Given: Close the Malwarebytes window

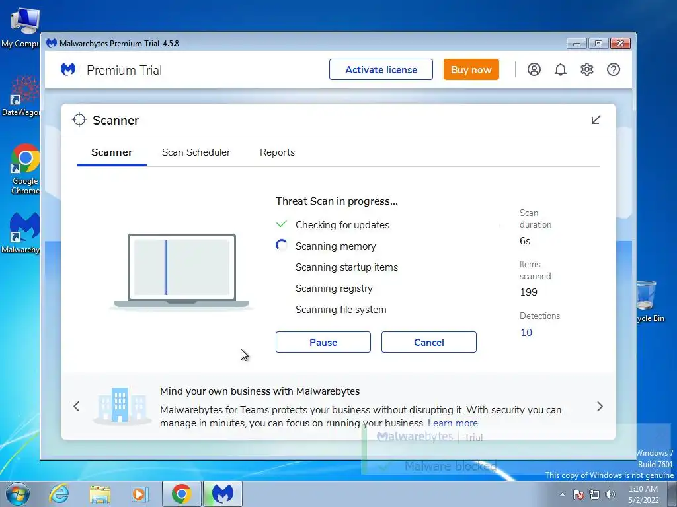Looking at the screenshot, I should [x=620, y=43].
